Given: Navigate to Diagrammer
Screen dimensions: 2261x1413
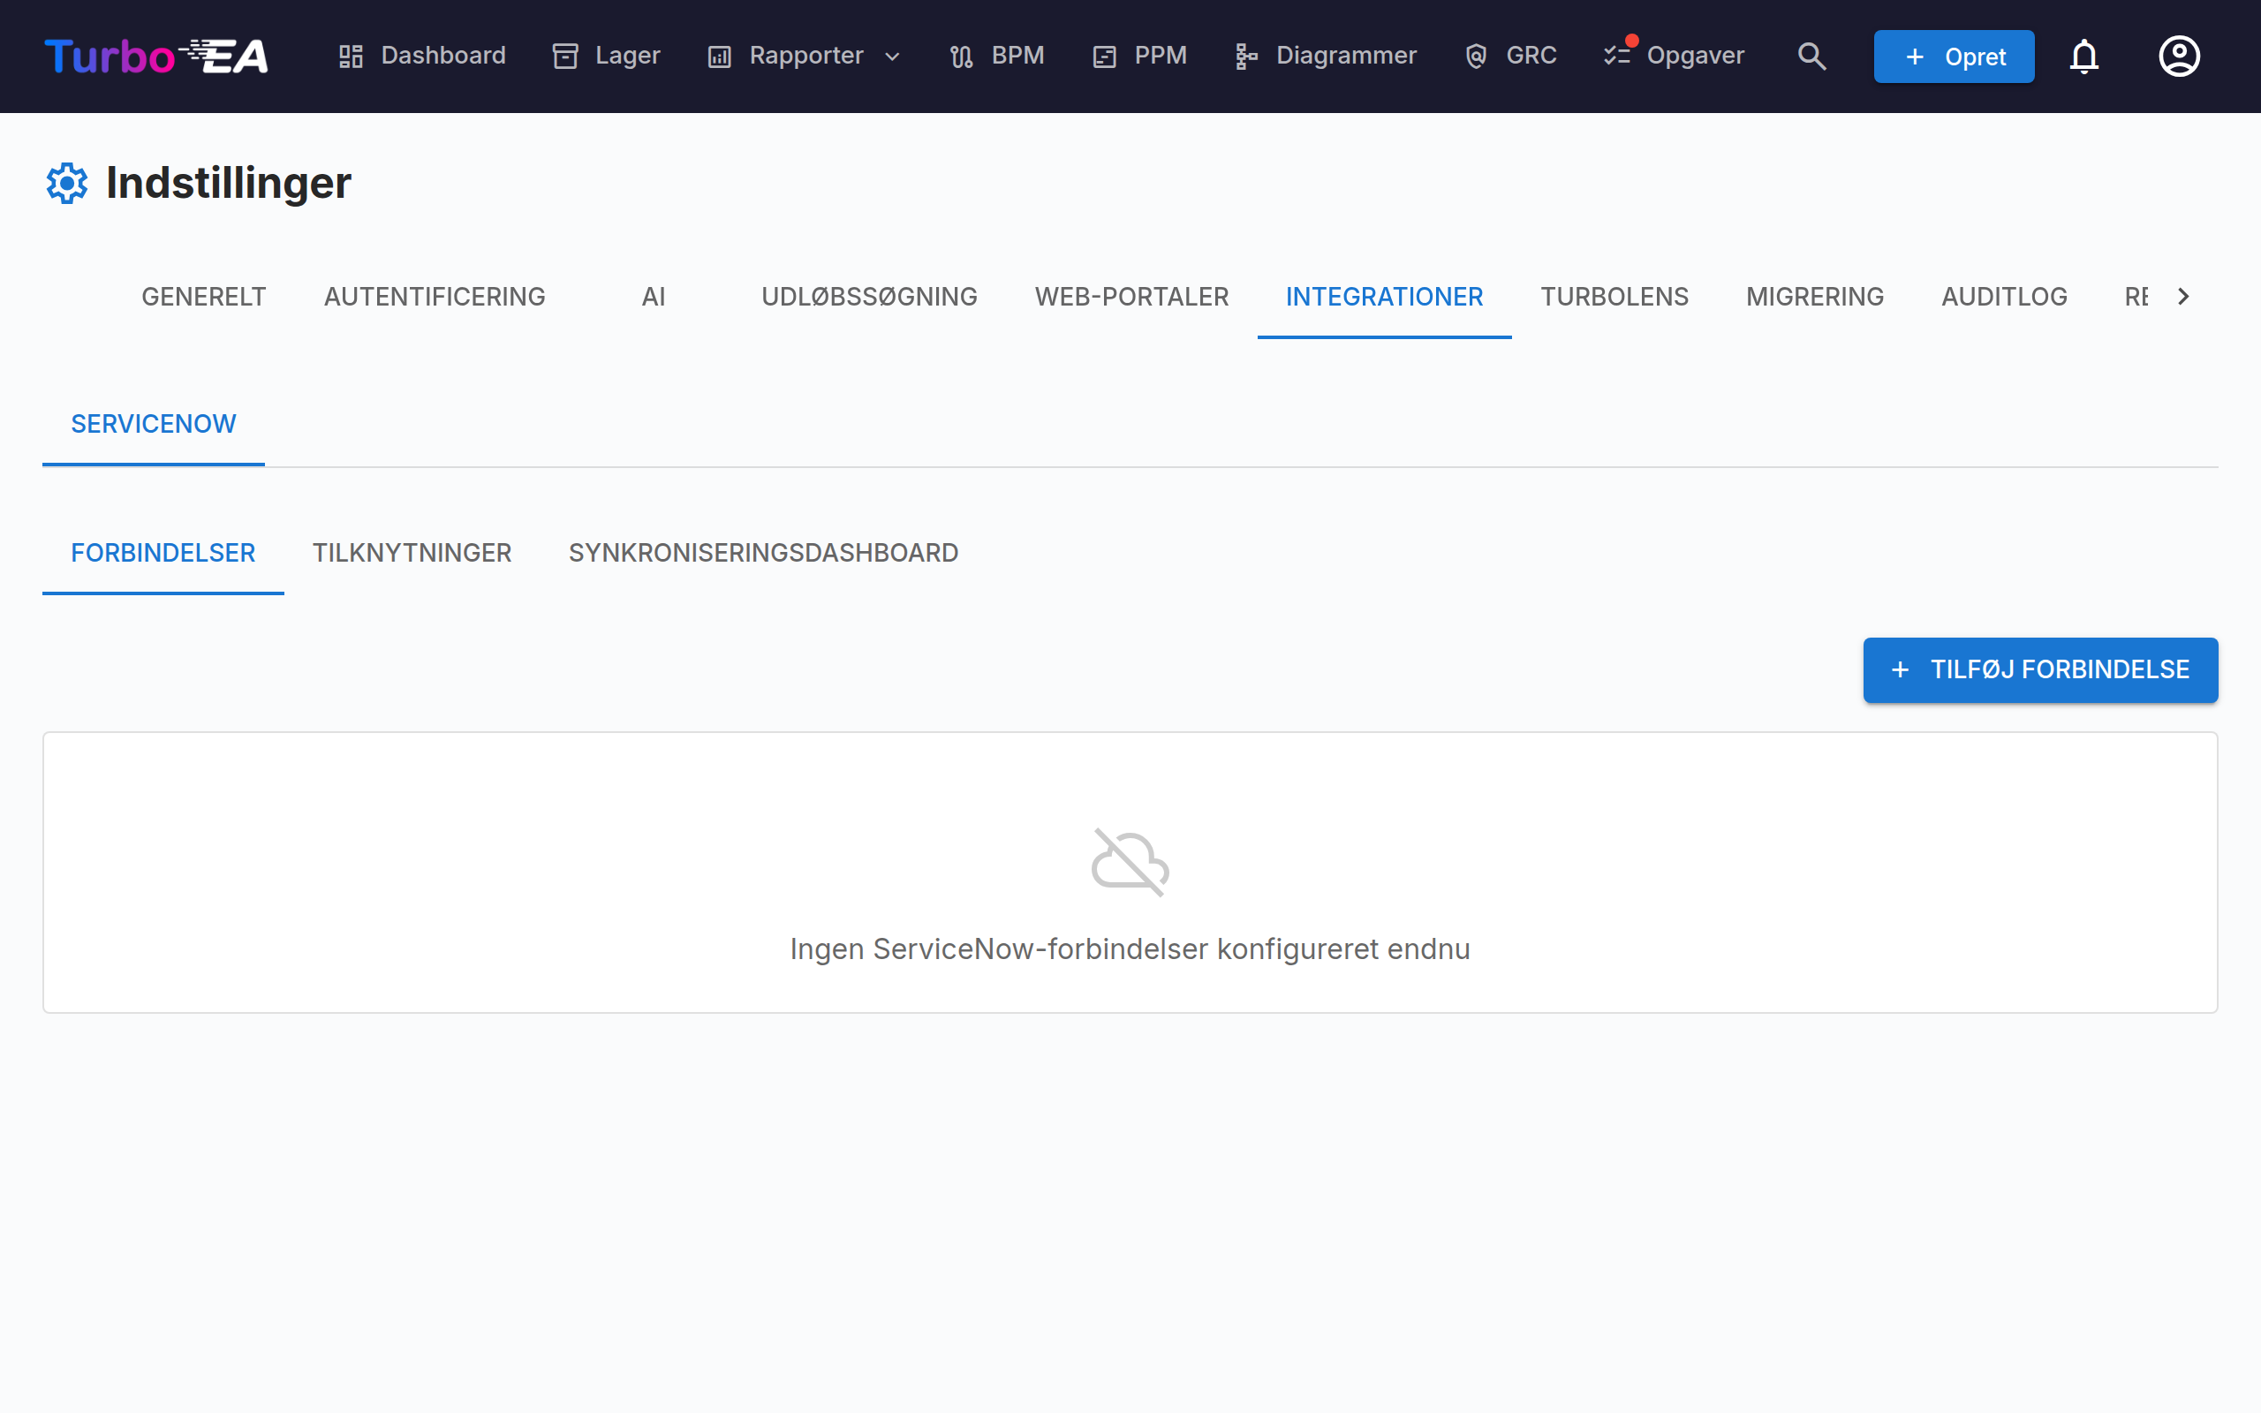Looking at the screenshot, I should tap(1325, 56).
